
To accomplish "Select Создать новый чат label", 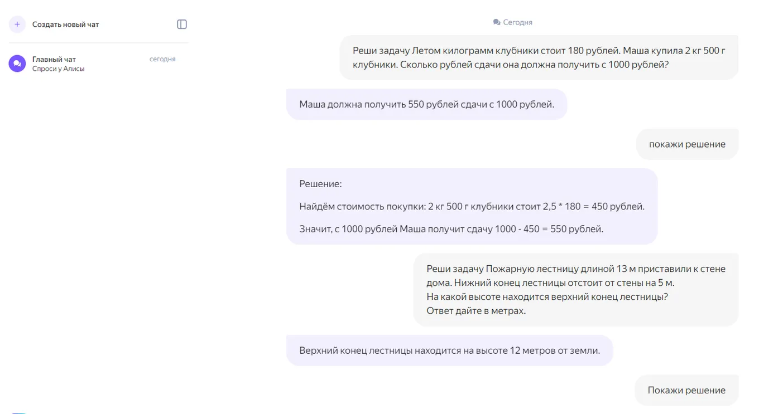I will [x=66, y=25].
